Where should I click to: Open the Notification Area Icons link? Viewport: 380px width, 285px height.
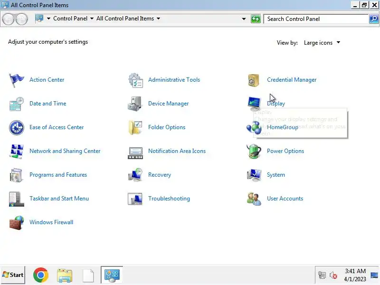click(x=177, y=151)
